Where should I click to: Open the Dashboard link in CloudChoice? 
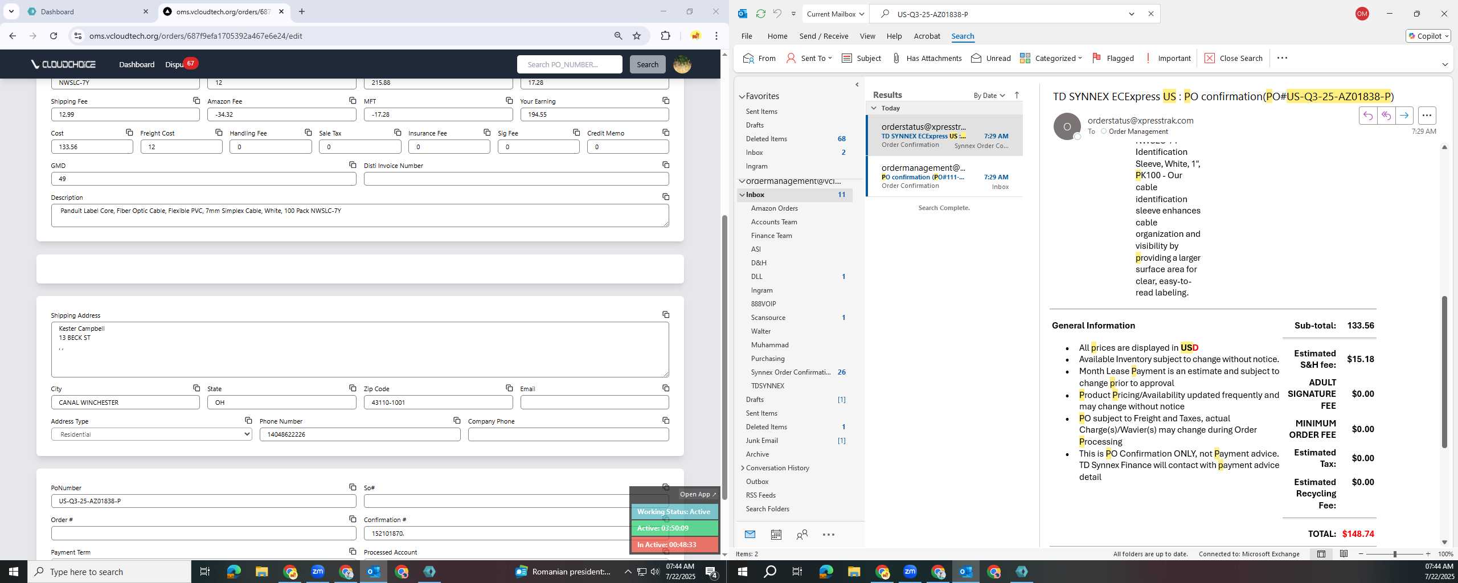pyautogui.click(x=137, y=64)
